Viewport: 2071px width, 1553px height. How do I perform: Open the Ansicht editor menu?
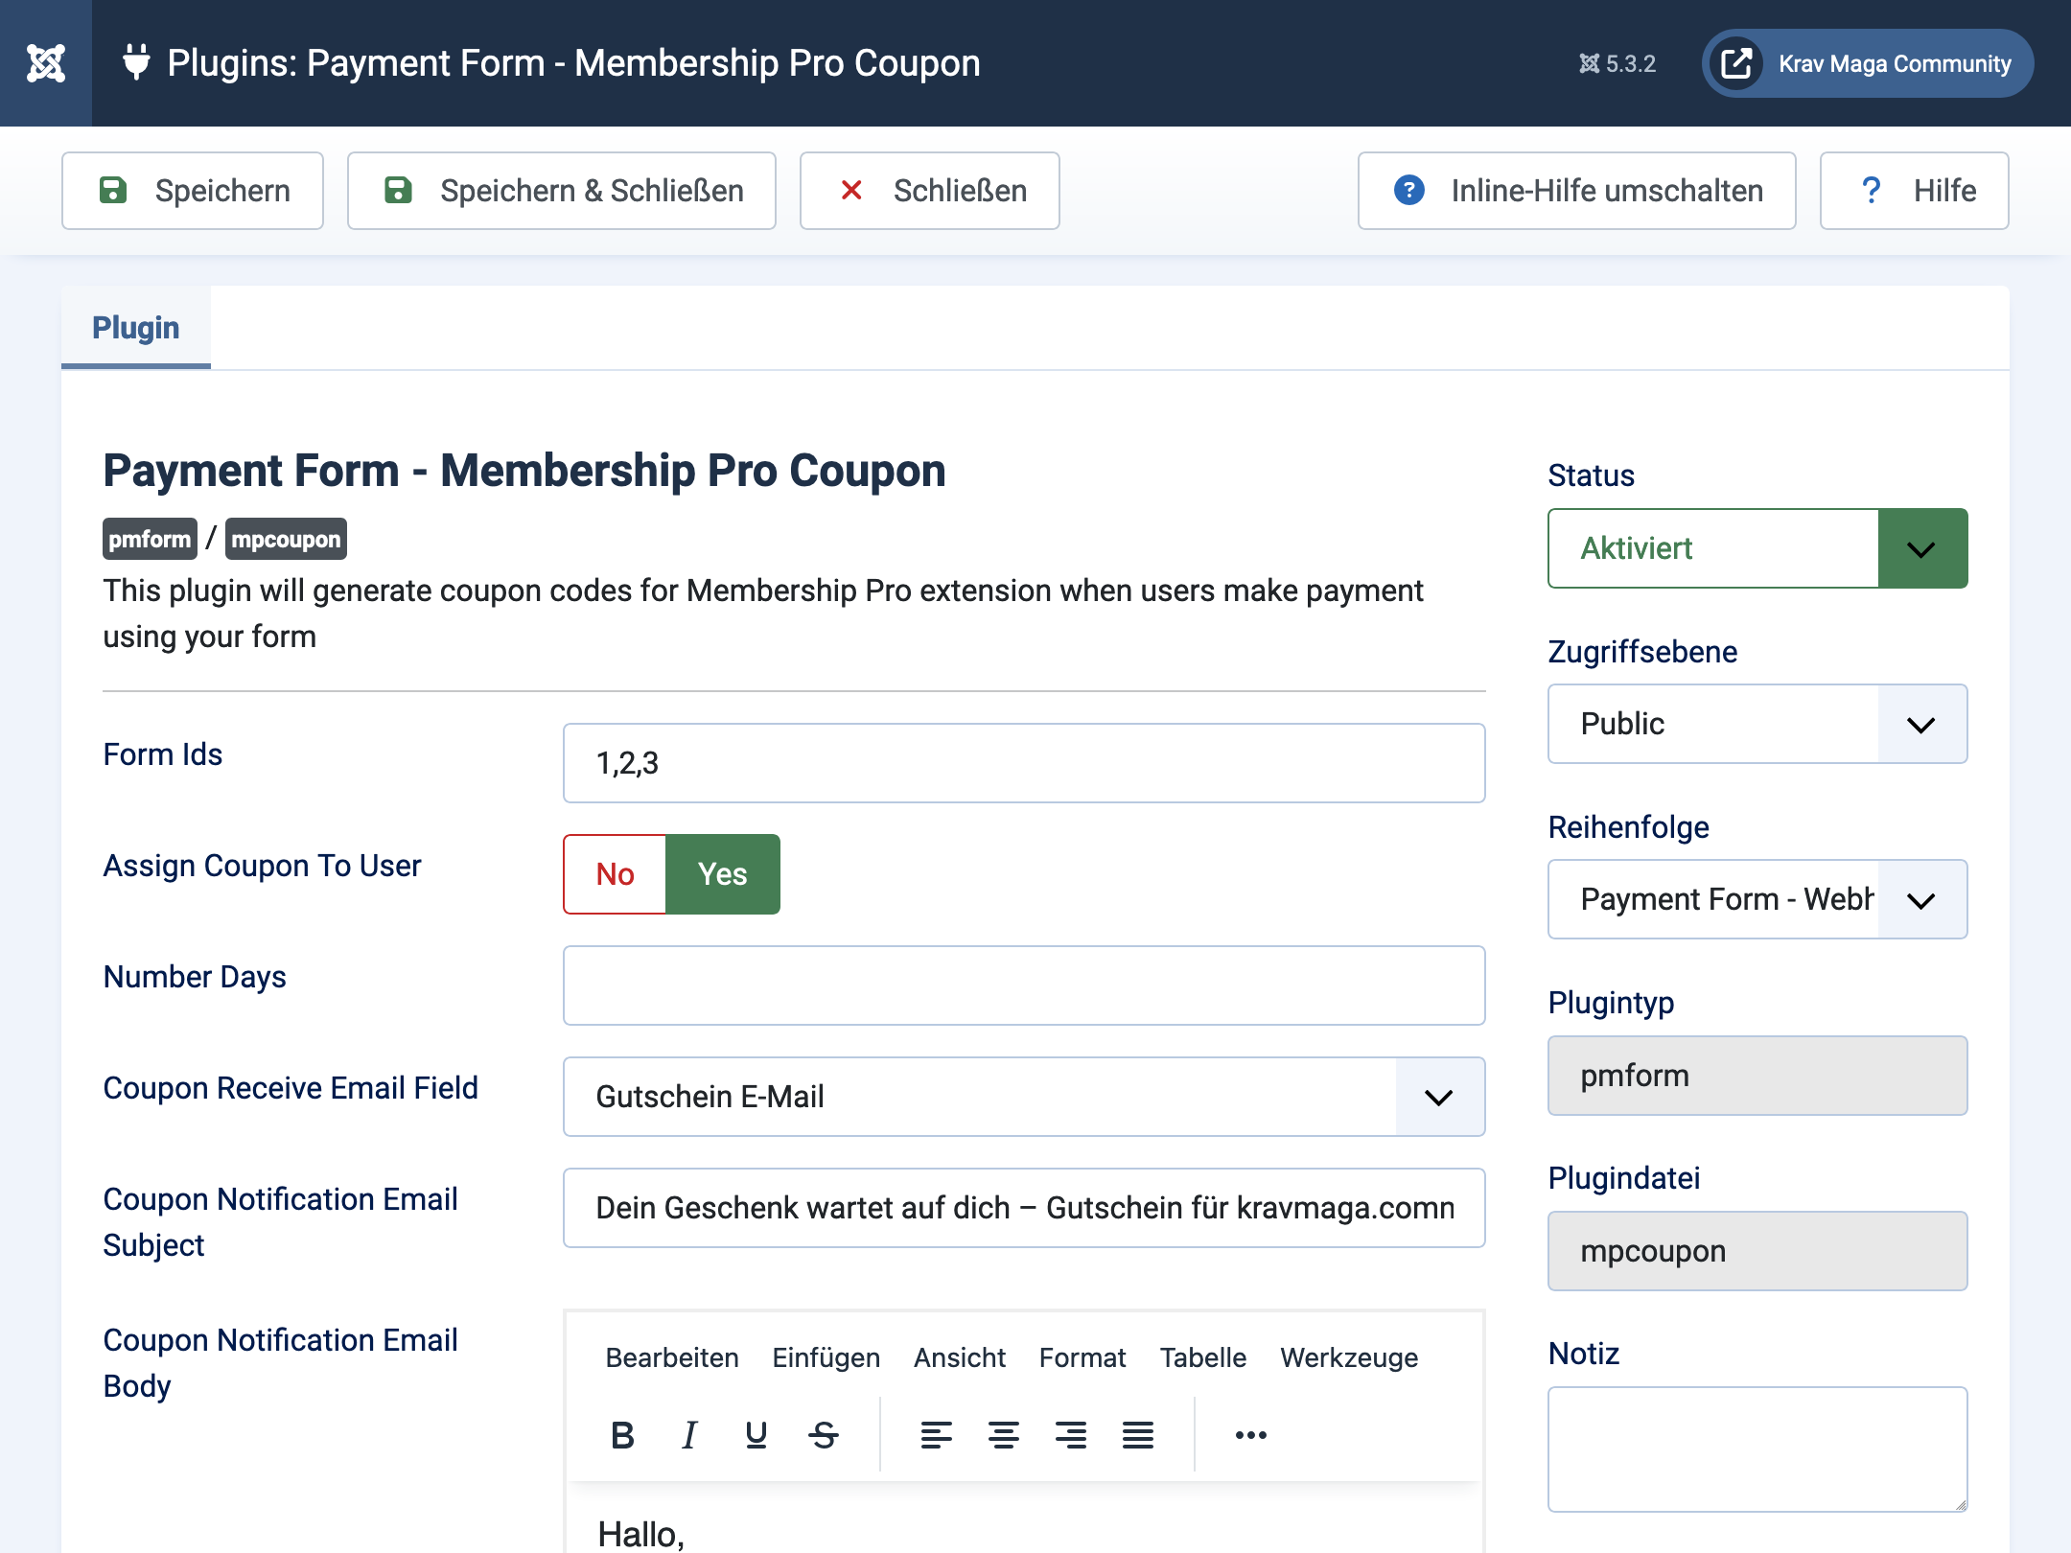tap(960, 1357)
